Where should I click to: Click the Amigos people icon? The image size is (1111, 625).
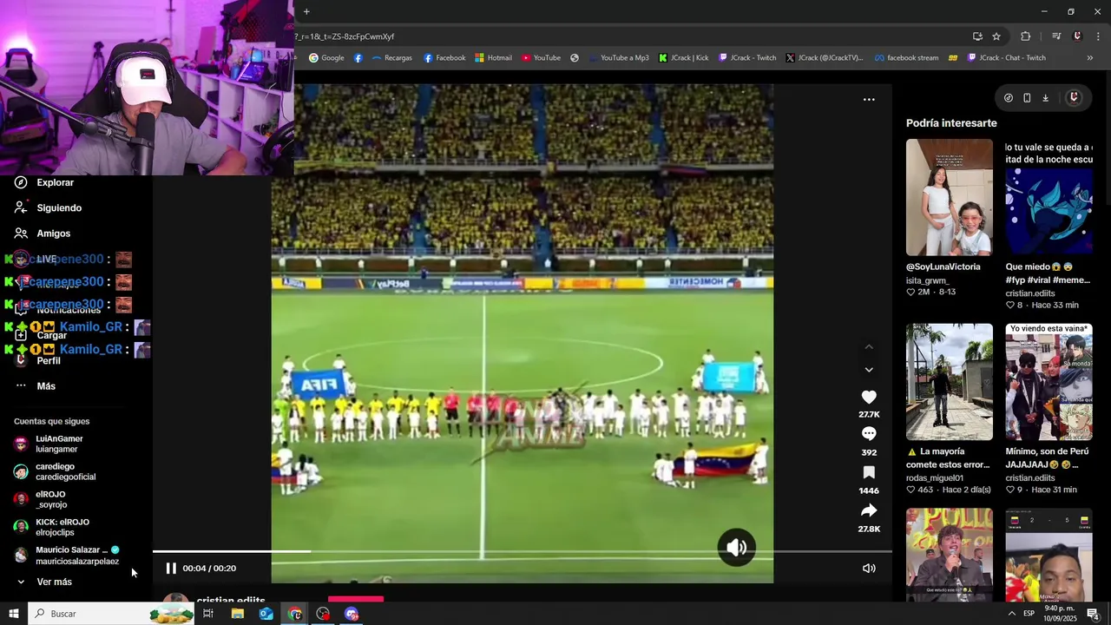[21, 234]
